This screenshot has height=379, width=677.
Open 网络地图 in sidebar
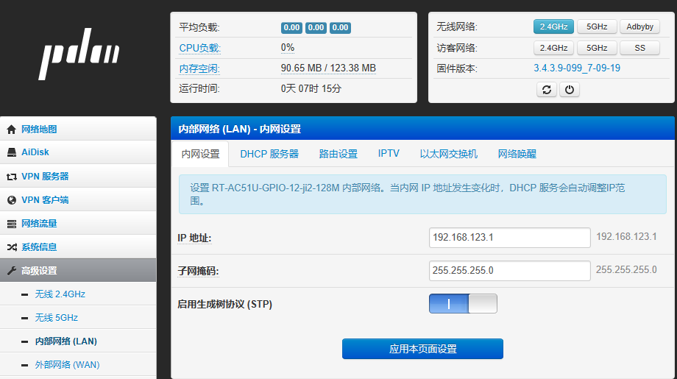point(78,129)
